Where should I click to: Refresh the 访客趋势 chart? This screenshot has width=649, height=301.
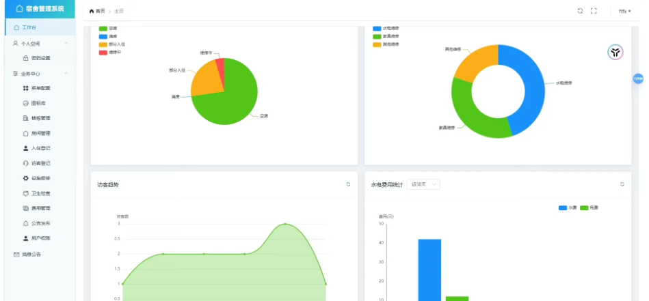[349, 184]
